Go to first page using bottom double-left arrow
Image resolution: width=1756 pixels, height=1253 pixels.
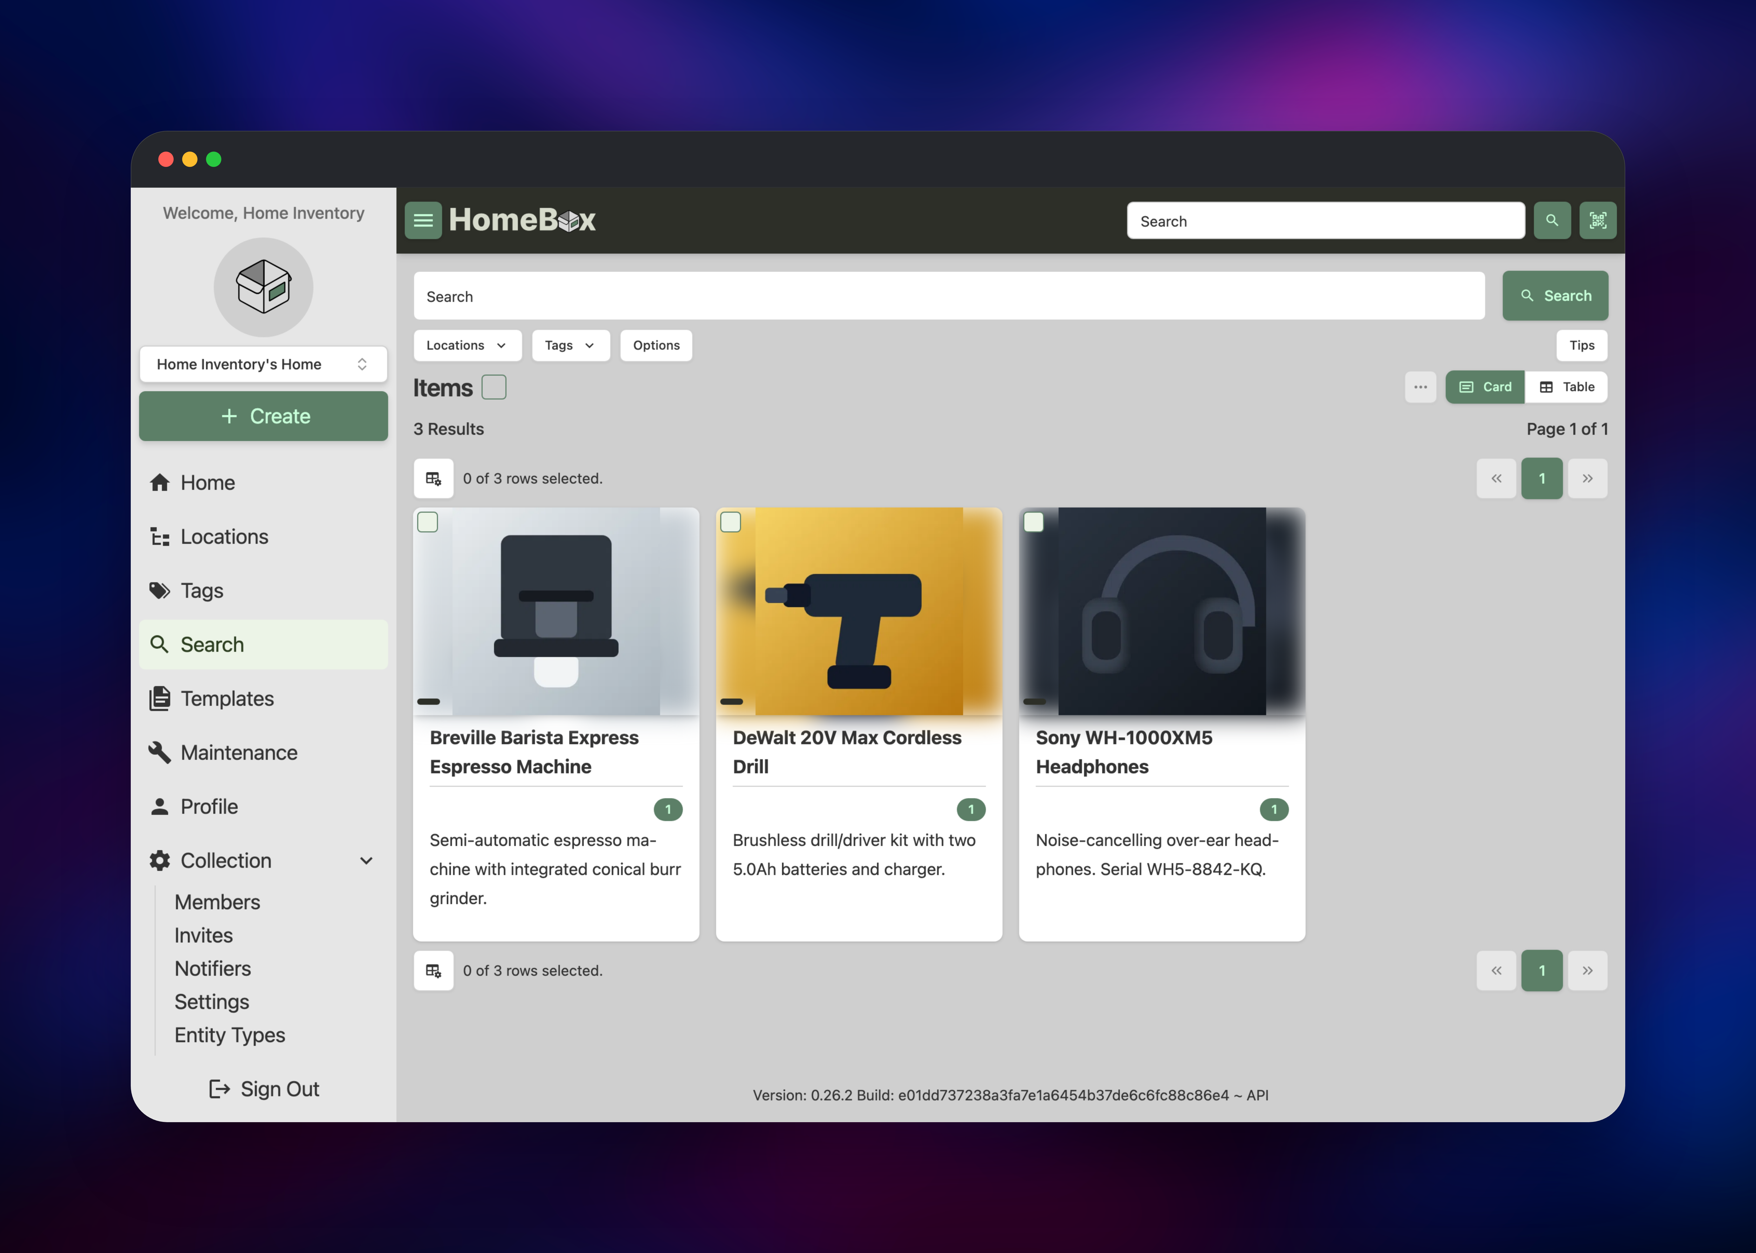coord(1496,971)
